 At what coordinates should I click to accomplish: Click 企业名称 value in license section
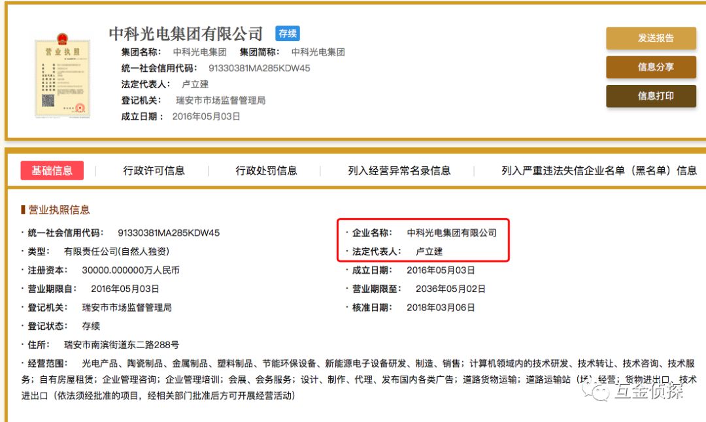(452, 233)
